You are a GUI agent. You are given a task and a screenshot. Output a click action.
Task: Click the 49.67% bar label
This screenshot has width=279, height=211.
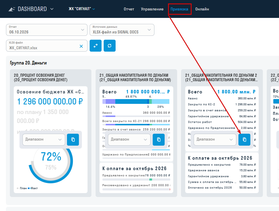pos(131,97)
